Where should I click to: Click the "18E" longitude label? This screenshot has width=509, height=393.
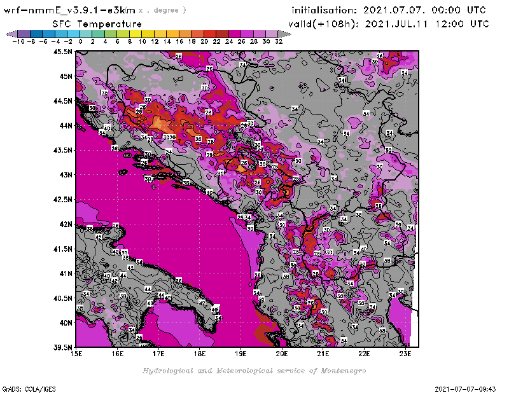tap(200, 354)
